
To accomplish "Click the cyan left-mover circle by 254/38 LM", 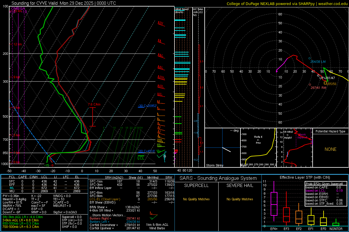I will (309, 58).
